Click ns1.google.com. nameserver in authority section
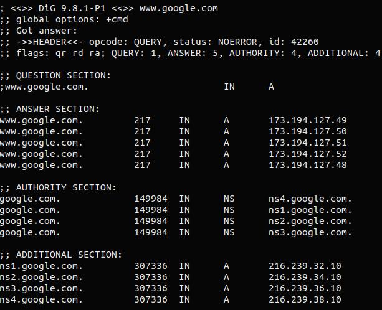The width and height of the screenshot is (382, 310). point(310,210)
